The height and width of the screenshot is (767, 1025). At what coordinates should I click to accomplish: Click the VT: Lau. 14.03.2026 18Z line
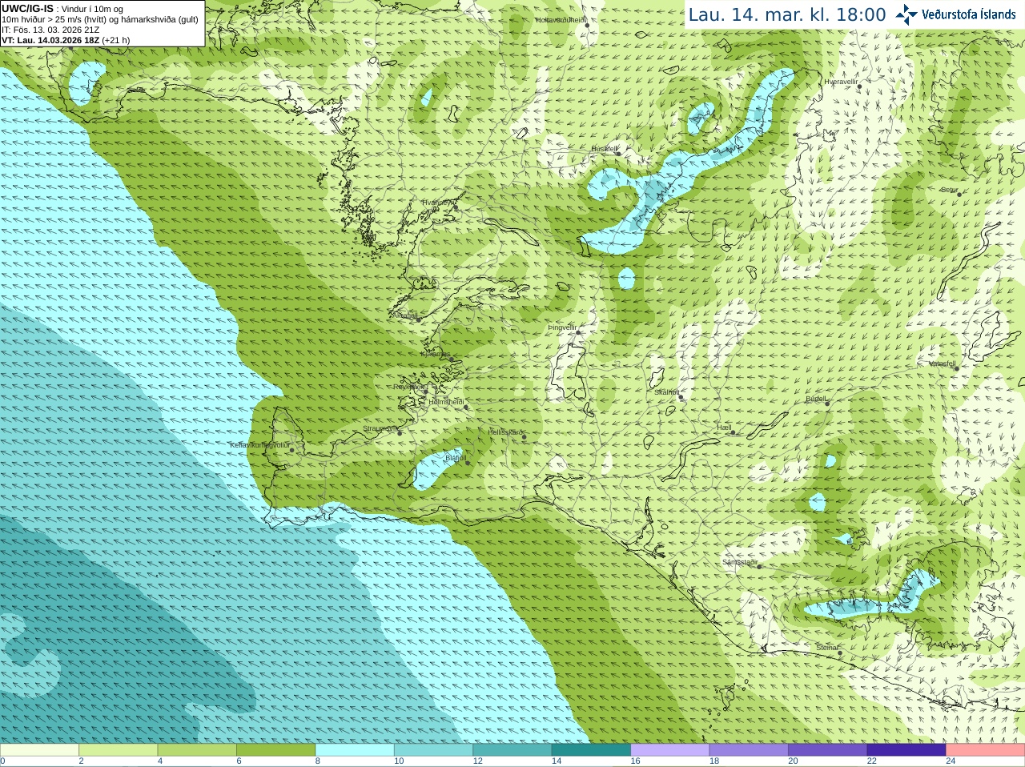[66, 40]
